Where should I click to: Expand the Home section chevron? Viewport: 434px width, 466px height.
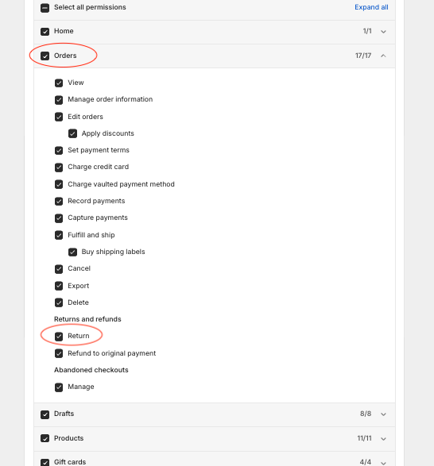[383, 32]
